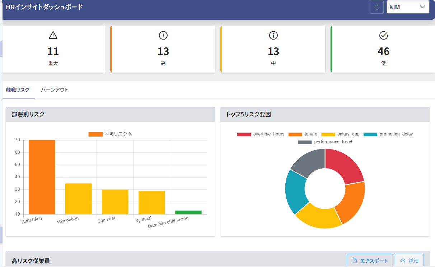This screenshot has height=267, width=435.
Task: Click the 部署別リスク panel heading
Action: (28, 114)
